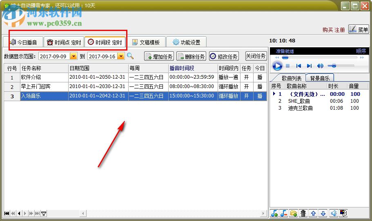This screenshot has width=372, height=221.
Task: Switch to 歌曲列表 tab
Action: tap(291, 78)
